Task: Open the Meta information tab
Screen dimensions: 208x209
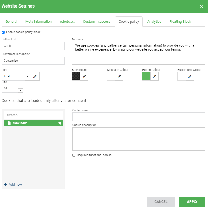Action: click(38, 22)
